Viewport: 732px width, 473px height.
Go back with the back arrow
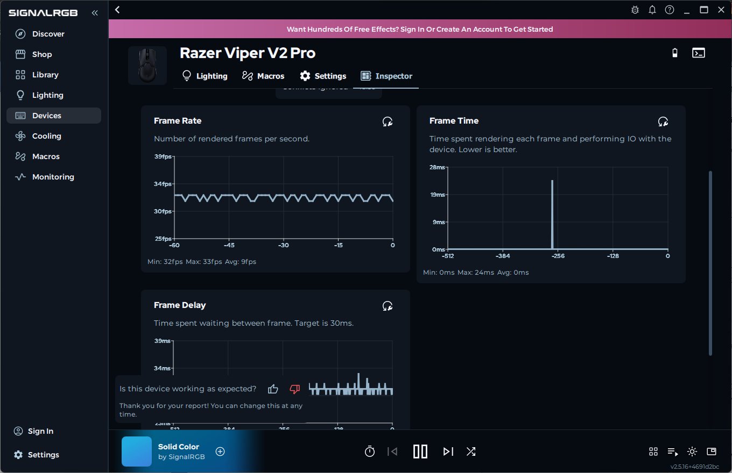[117, 10]
